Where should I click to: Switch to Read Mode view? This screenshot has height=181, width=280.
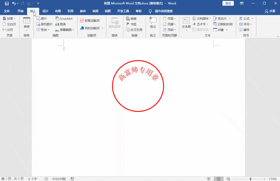(209, 179)
